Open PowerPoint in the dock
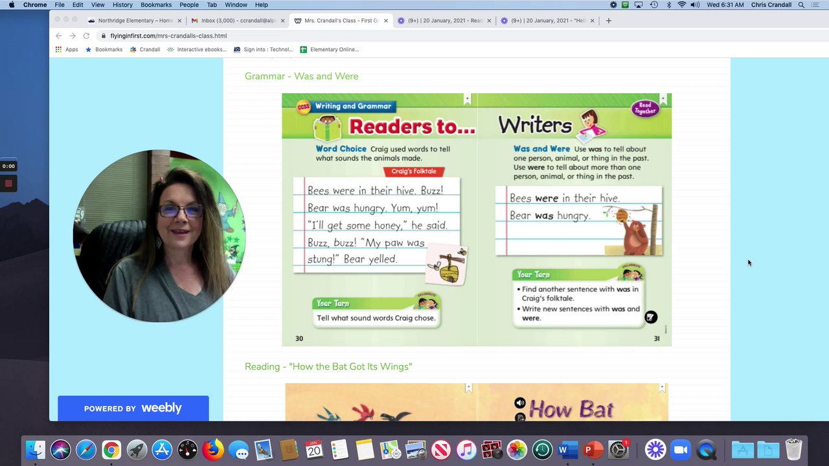This screenshot has width=829, height=466. (593, 449)
